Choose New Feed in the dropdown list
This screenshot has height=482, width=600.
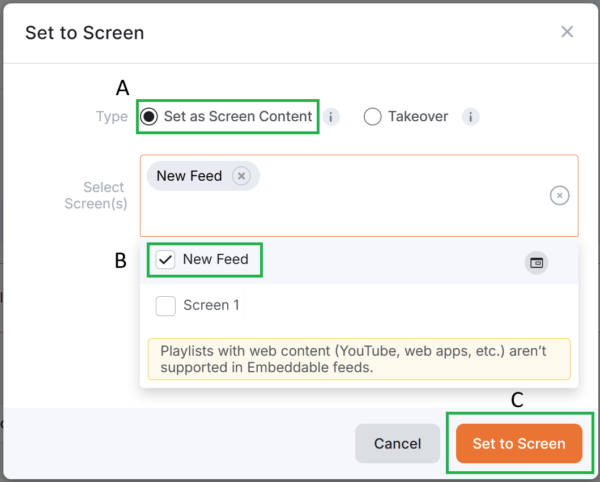[215, 259]
